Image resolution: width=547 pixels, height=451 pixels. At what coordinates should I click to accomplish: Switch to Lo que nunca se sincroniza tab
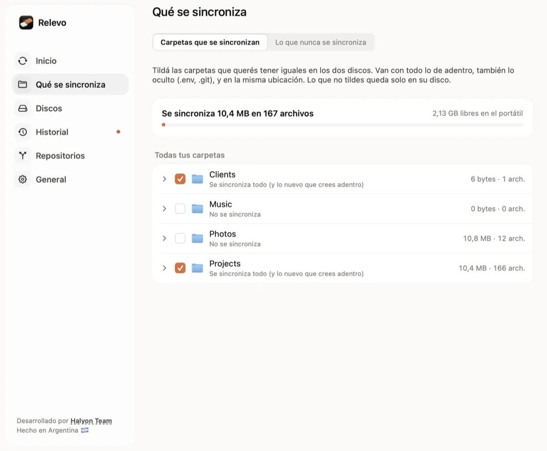[321, 42]
